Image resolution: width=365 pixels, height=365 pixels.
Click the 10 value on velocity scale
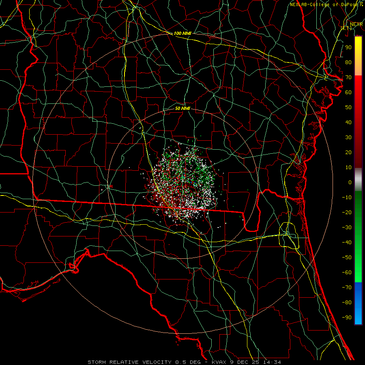tap(348, 167)
